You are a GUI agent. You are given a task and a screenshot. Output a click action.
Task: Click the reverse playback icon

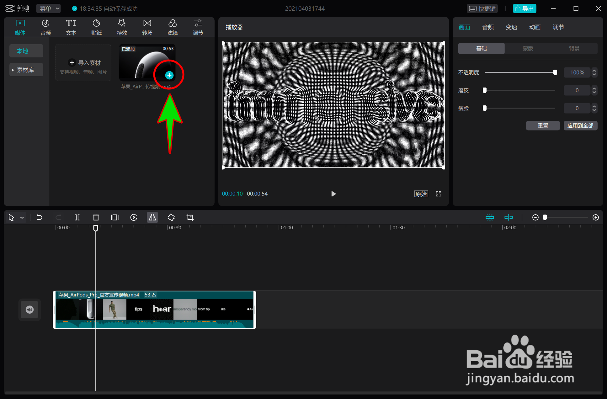[x=134, y=217]
